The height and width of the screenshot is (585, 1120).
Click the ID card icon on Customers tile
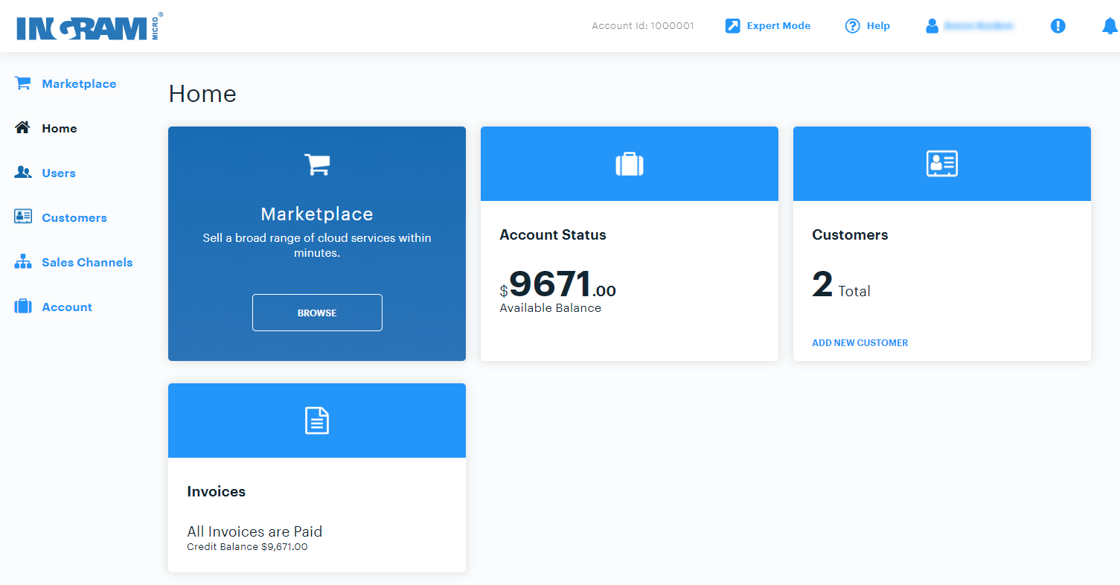[x=942, y=164]
